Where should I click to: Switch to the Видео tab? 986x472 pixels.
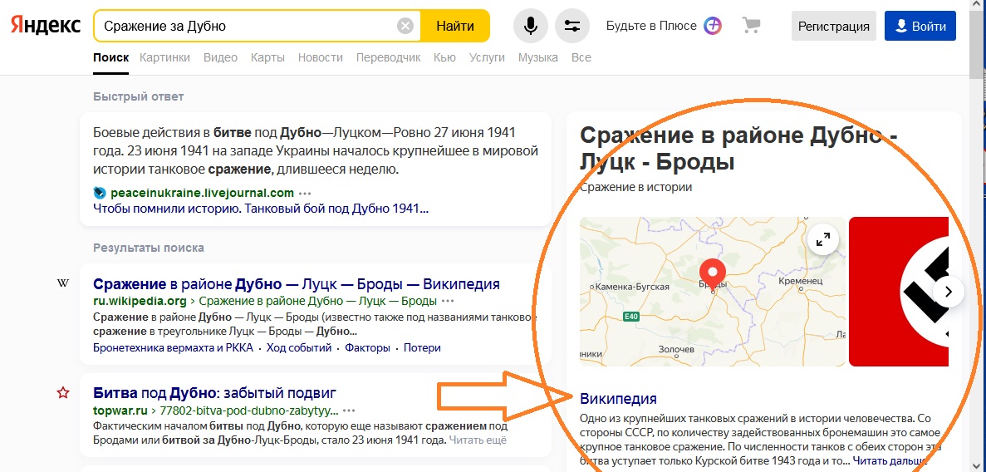(221, 57)
